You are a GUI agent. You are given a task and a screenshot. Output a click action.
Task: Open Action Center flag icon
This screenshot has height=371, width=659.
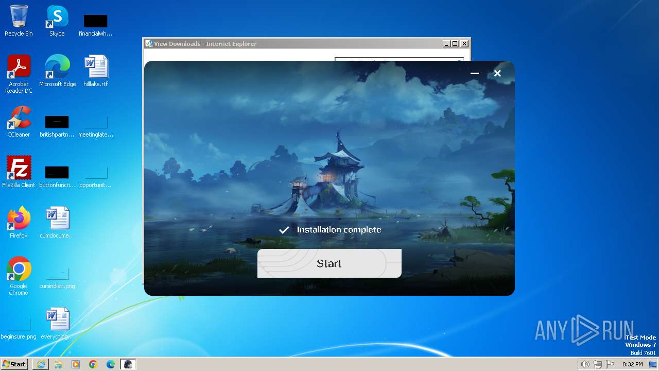point(611,364)
